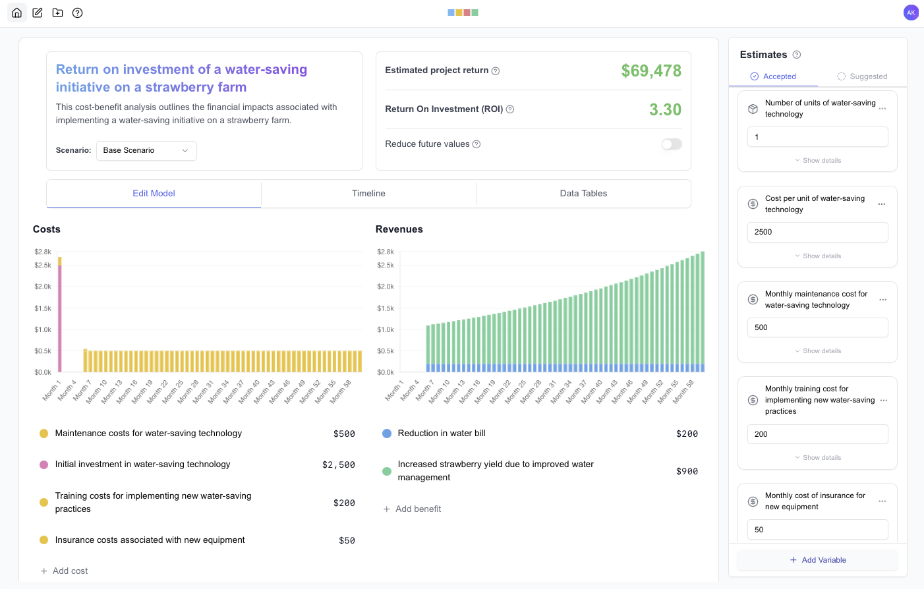Open options menu for Monthly cost of insurance variable

coord(882,501)
